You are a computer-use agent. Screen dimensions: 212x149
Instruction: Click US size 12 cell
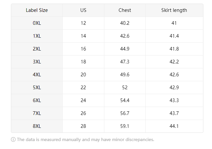pyautogui.click(x=83, y=23)
